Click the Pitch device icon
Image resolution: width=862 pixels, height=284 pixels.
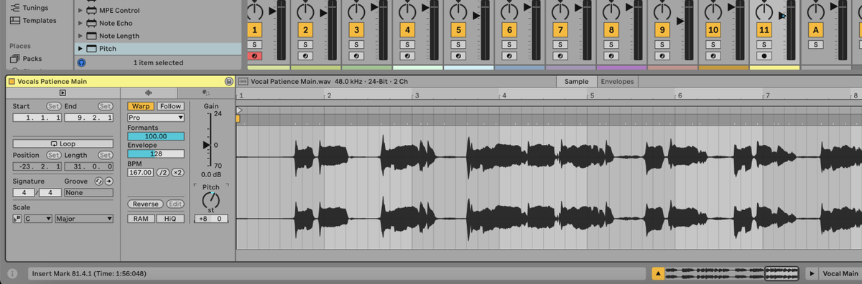(91, 49)
